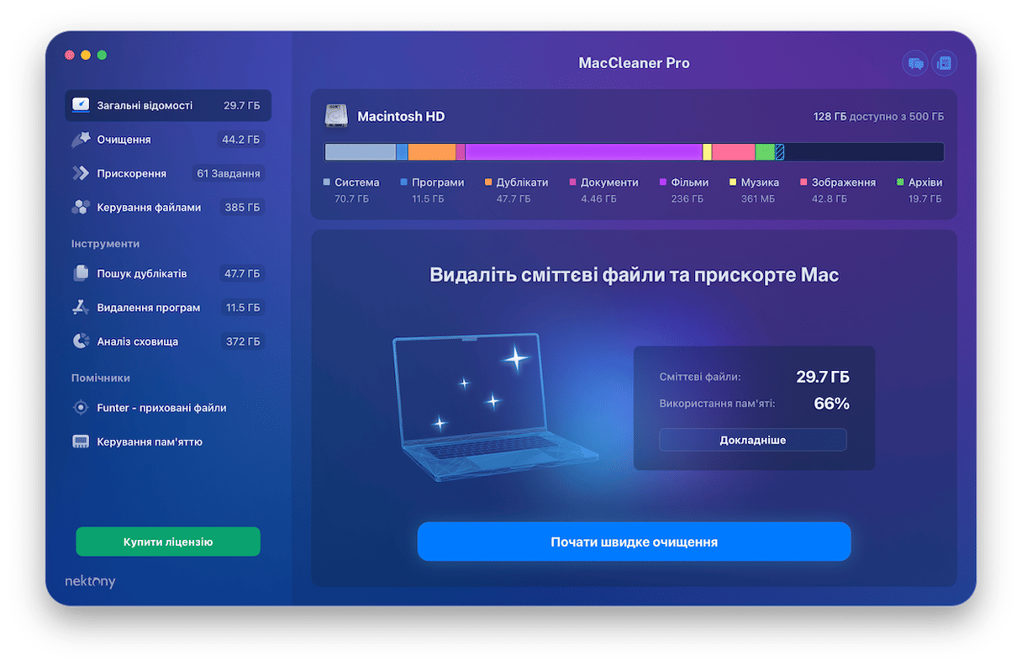The width and height of the screenshot is (1022, 666).
Task: Click the "128 ГБ доступно з 500 ГБ" text
Action: coord(878,117)
